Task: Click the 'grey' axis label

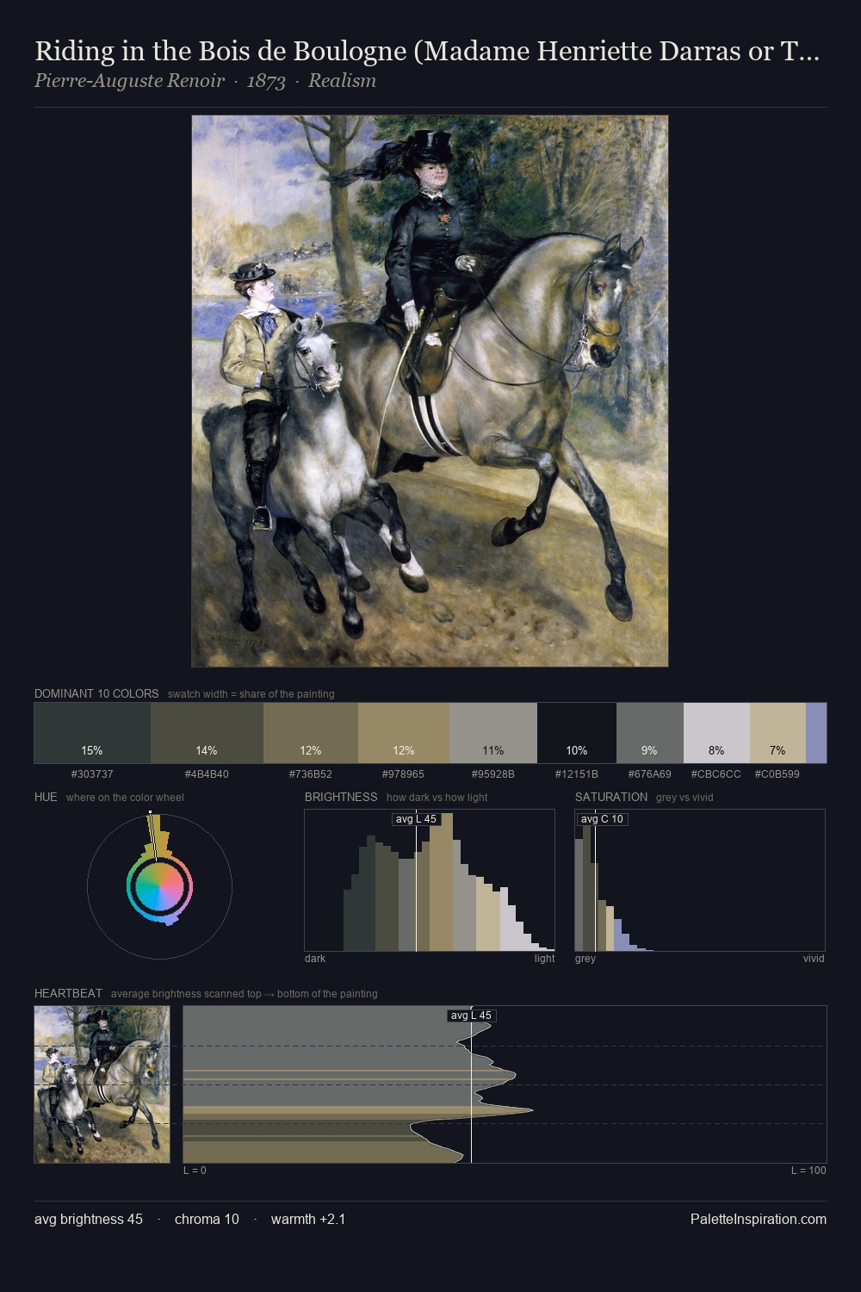Action: pos(585,959)
